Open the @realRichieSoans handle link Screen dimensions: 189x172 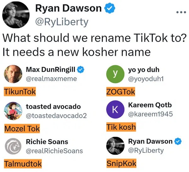(x=54, y=151)
